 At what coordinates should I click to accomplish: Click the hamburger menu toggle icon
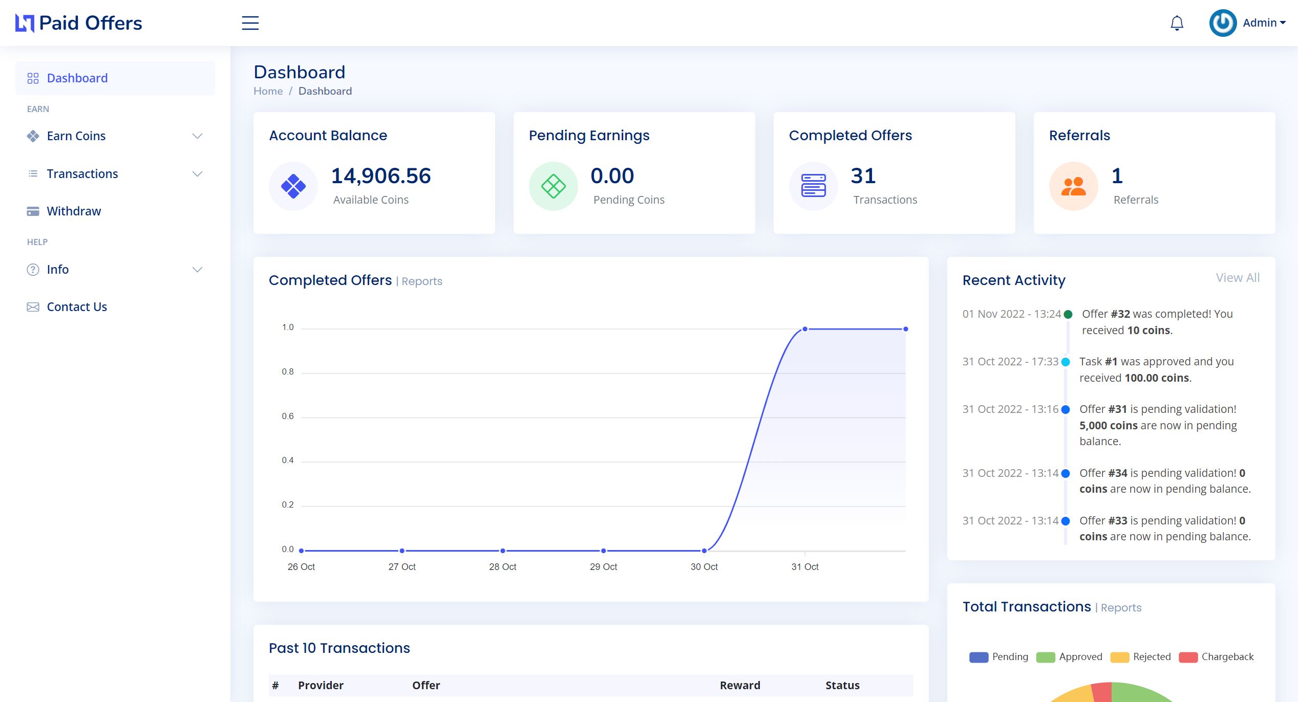coord(250,23)
